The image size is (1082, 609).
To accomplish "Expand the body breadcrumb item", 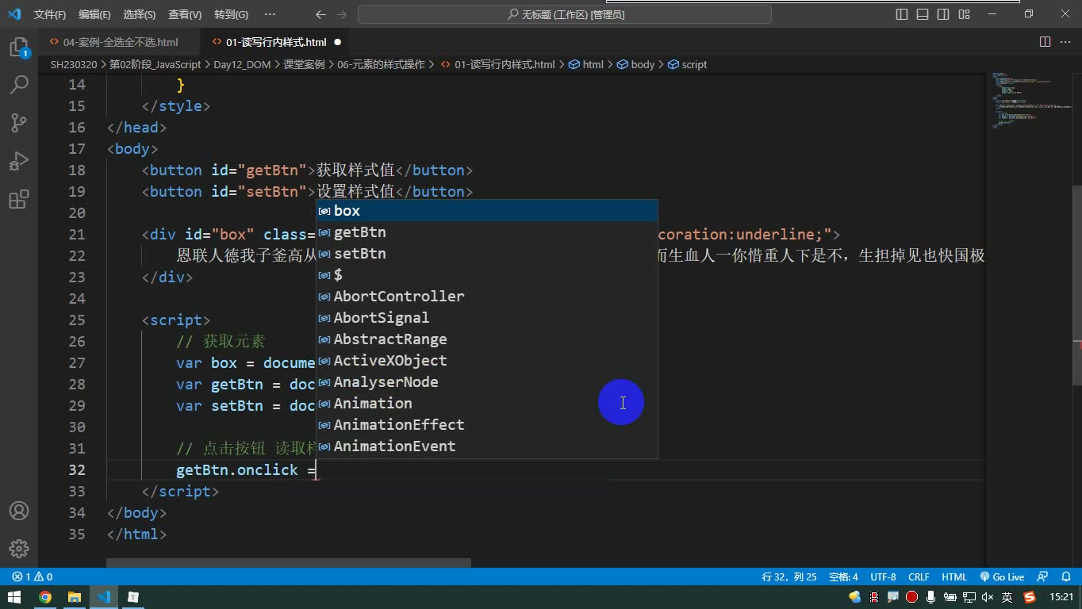I will point(636,64).
